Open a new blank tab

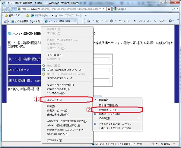pos(80,21)
